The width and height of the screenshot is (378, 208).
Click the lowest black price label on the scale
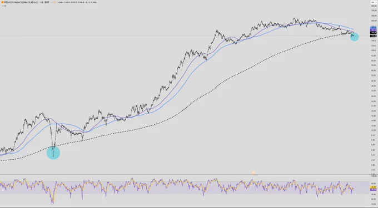click(x=373, y=36)
